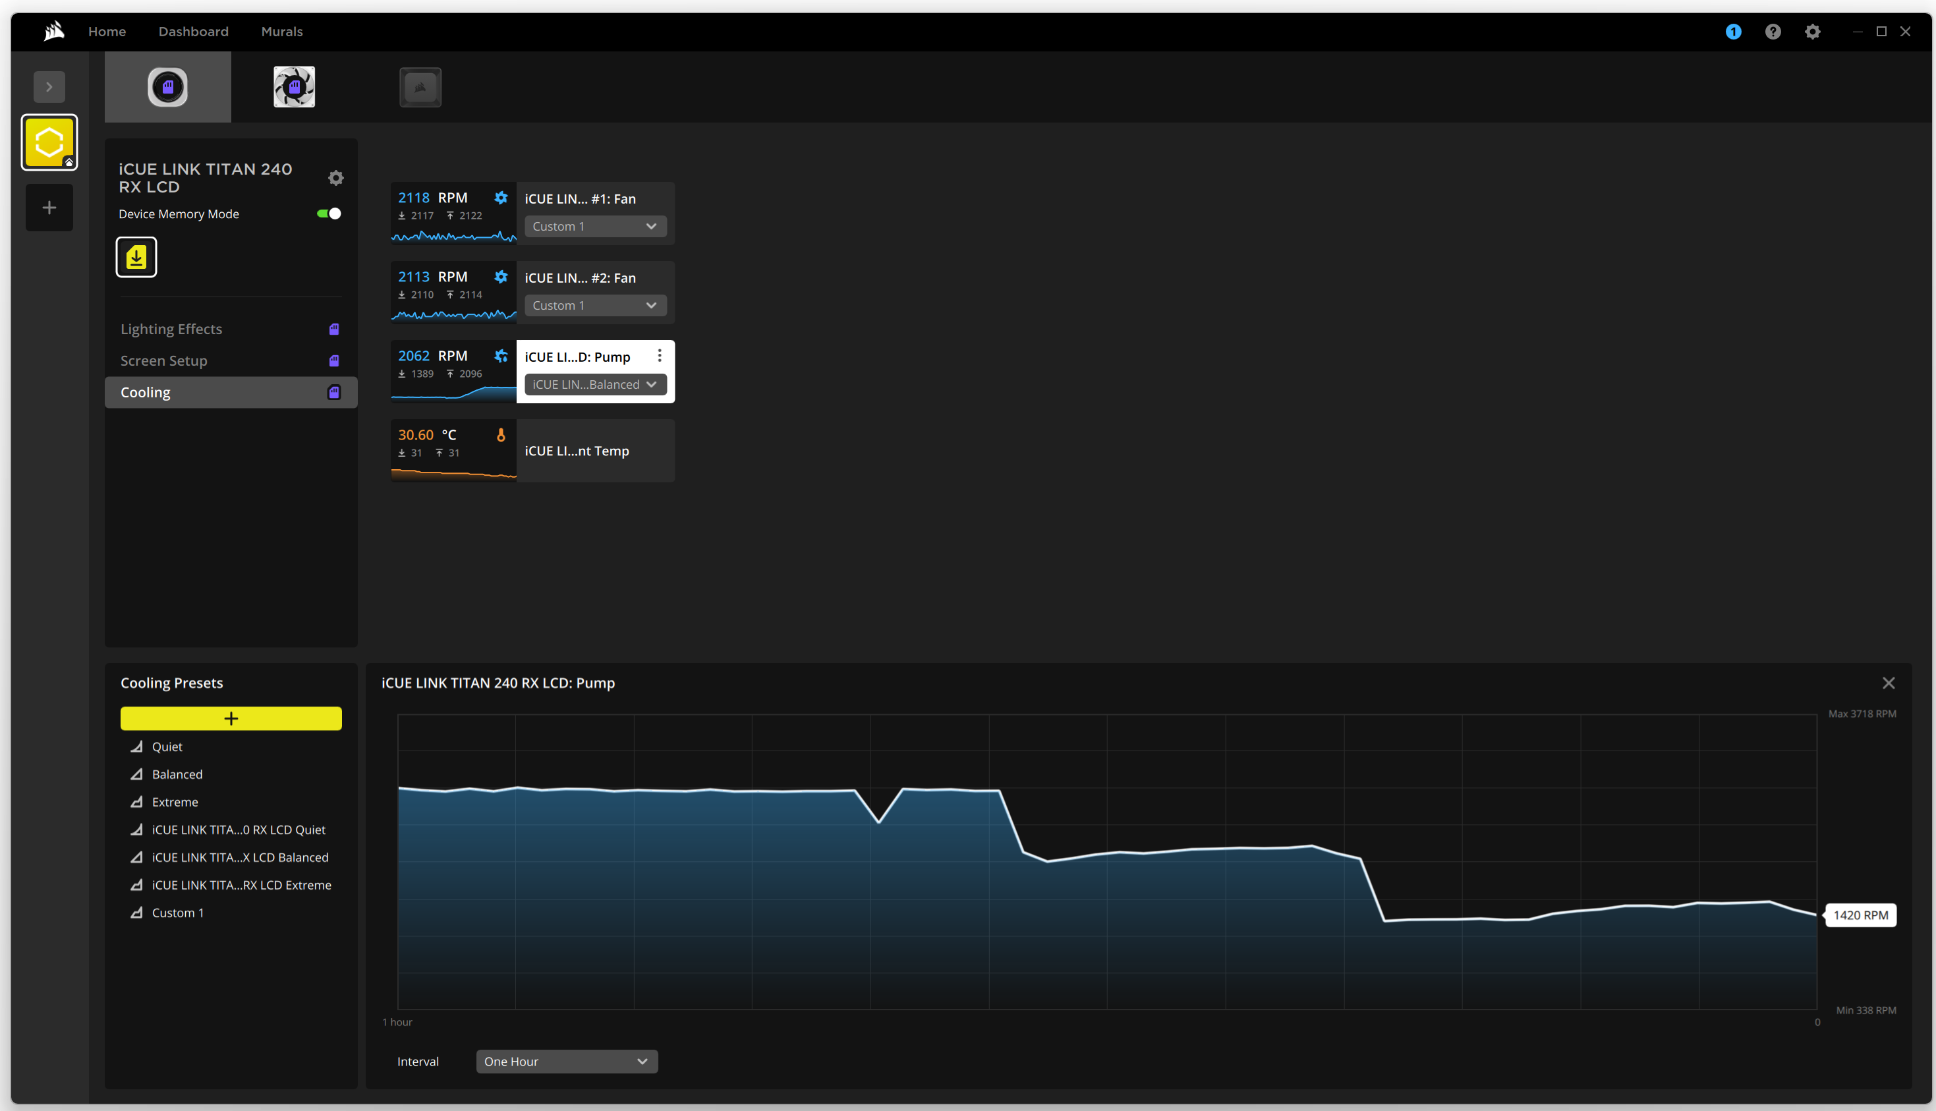1936x1111 pixels.
Task: Click the Cooling Presets heading
Action: [171, 683]
